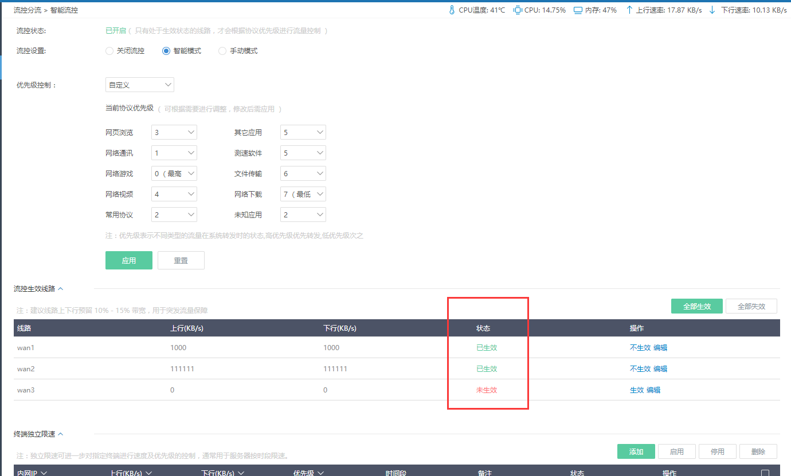The image size is (791, 476).
Task: Open the 自定义 priority control dropdown
Action: 139,84
